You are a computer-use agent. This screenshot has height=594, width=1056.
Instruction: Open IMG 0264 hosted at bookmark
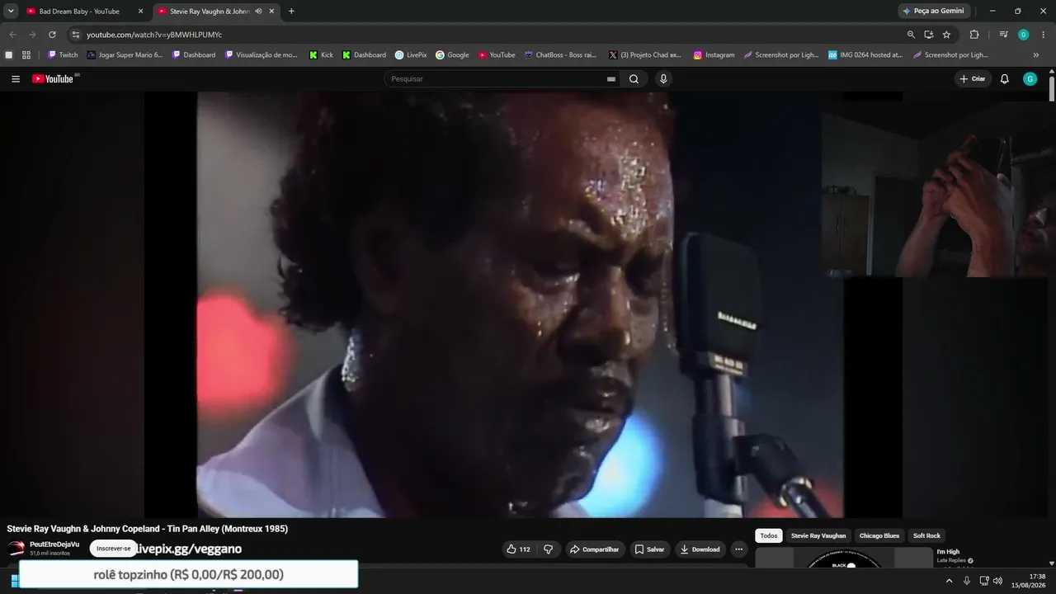865,55
